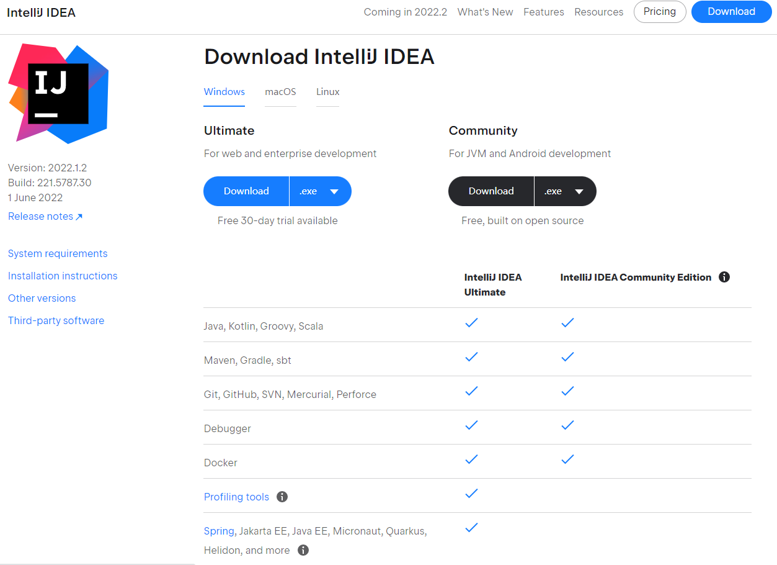Click 'Free 30-day trial available' text

(278, 220)
